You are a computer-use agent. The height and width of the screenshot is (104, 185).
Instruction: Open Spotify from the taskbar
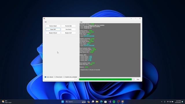pyautogui.click(x=114, y=102)
